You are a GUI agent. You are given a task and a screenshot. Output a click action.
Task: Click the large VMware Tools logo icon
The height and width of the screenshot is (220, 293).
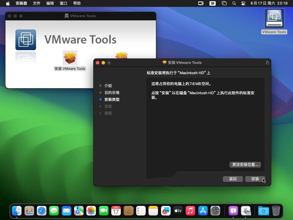(x=26, y=40)
